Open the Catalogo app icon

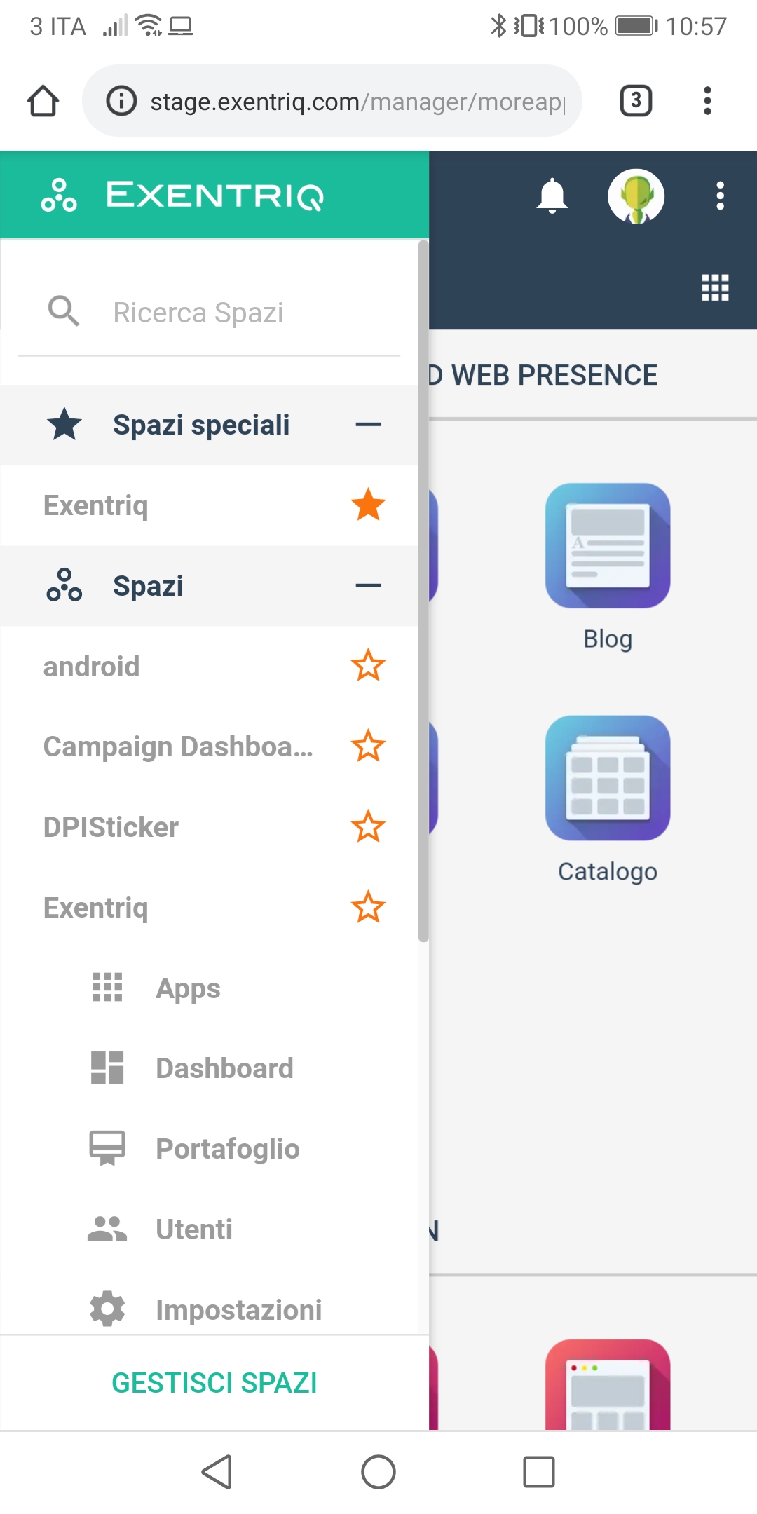608,778
